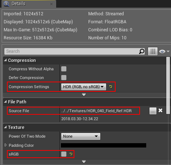This screenshot has width=171, height=165.
Task: Expand Padding Color property triangle
Action: pos(5,145)
